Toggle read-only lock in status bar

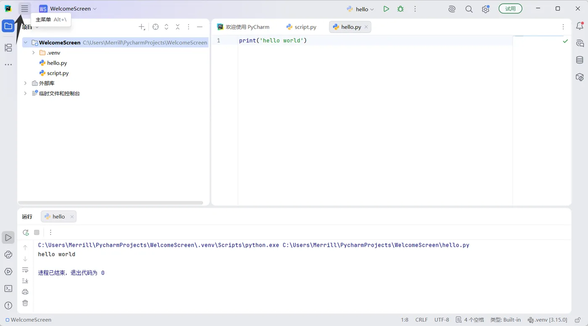pos(578,320)
